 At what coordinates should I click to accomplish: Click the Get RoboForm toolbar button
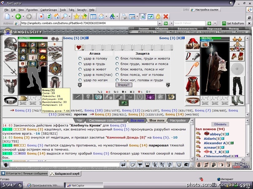click(236, 23)
